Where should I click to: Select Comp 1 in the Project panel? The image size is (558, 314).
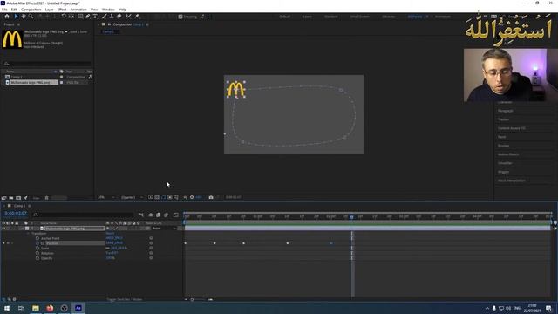click(17, 77)
